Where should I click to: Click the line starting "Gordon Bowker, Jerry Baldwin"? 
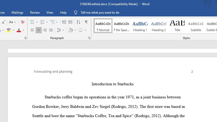point(109,107)
